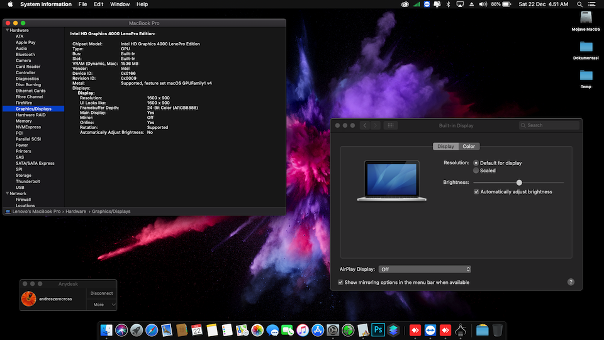
Task: Adjust Brightness slider handle
Action: point(519,183)
